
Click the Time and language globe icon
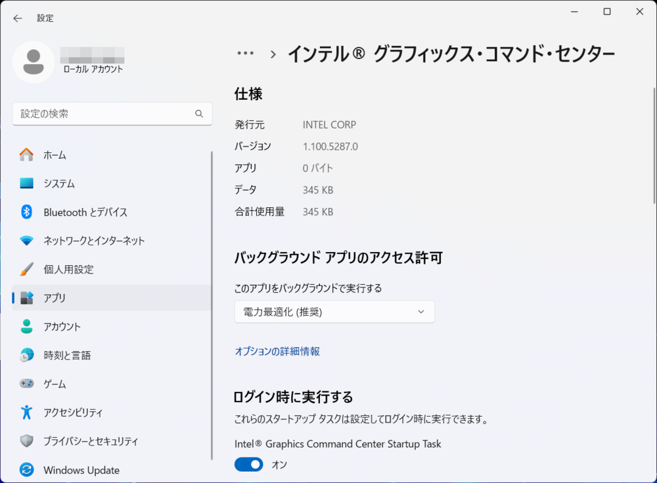point(26,355)
